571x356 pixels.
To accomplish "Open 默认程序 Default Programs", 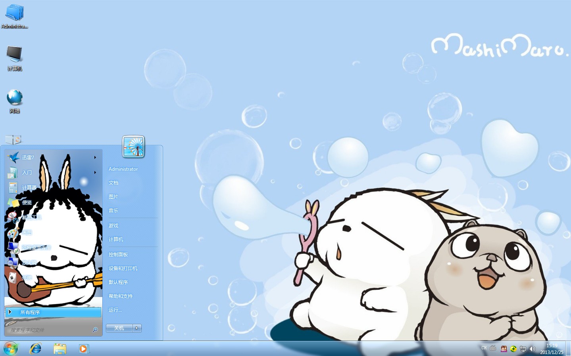I will click(x=118, y=282).
